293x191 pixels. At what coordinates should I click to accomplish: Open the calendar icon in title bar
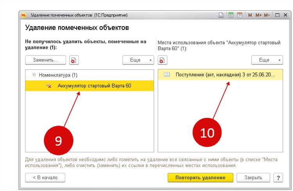(x=240, y=15)
